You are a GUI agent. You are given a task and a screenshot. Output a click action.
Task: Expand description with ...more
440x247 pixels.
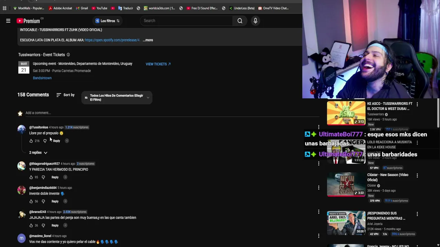[x=148, y=40]
